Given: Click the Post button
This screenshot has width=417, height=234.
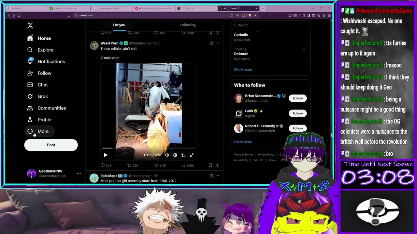Looking at the screenshot, I should 51,145.
